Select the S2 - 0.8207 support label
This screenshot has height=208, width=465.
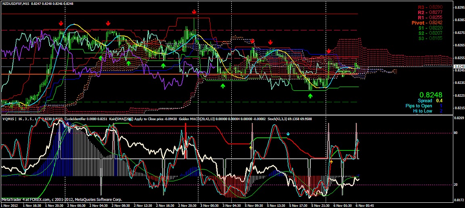tap(431, 33)
